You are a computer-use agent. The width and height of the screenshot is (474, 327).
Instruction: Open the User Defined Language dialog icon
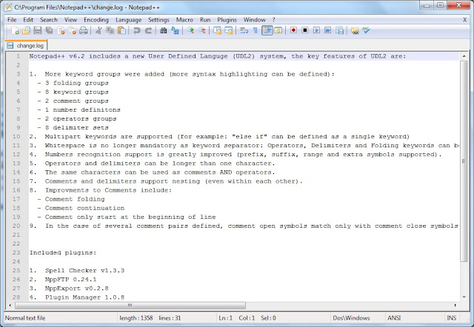[x=278, y=30]
